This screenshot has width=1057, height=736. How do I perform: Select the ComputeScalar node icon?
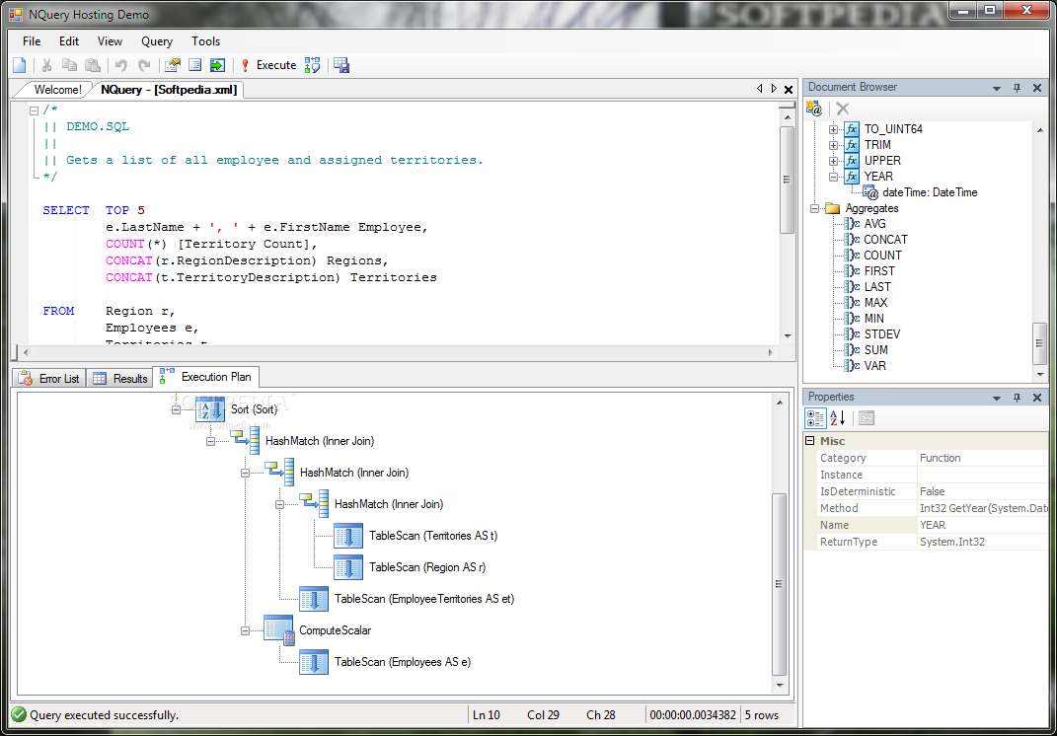coord(279,630)
